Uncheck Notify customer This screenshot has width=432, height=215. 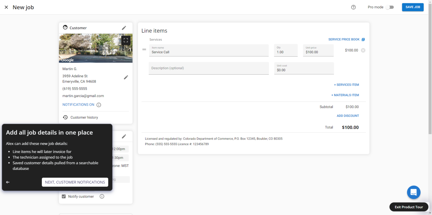64,196
